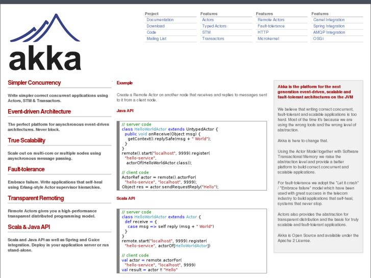Click the akka mountain logo
This screenshot has width=371, height=278.
45,42
